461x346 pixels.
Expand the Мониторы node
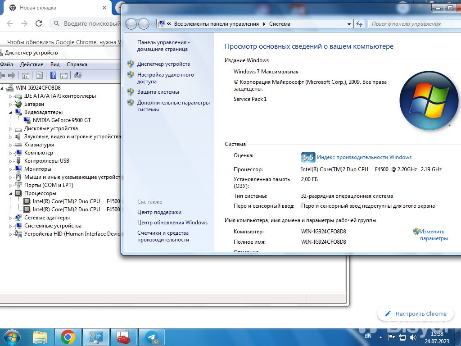pos(10,169)
